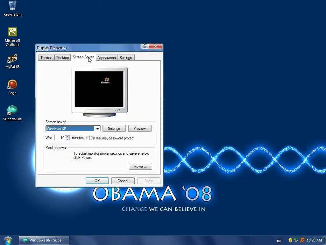326x245 pixels.
Task: Click the screen saver Settings button
Action: 114,129
